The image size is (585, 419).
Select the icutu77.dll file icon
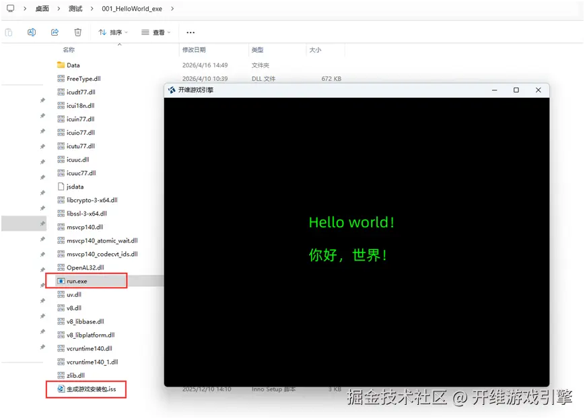coord(61,146)
